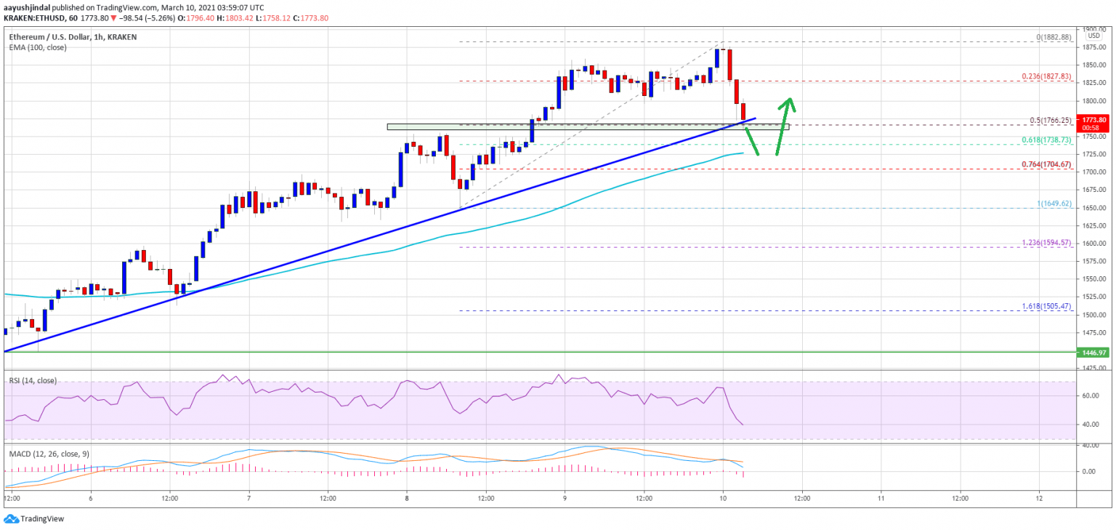Select the 0(1882.88) Fibonacci level label
1116x530 pixels.
(x=1053, y=37)
